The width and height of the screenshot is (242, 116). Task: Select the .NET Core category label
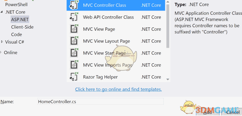(x=15, y=12)
